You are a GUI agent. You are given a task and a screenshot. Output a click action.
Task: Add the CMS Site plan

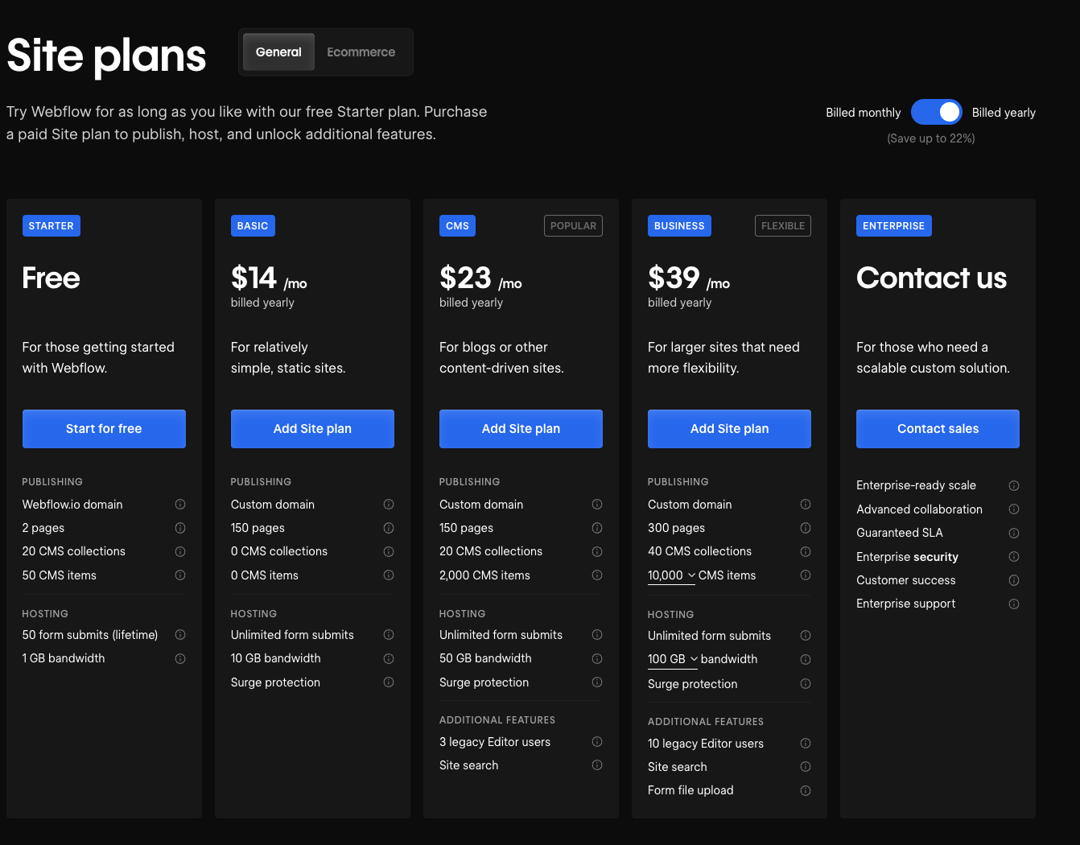521,429
